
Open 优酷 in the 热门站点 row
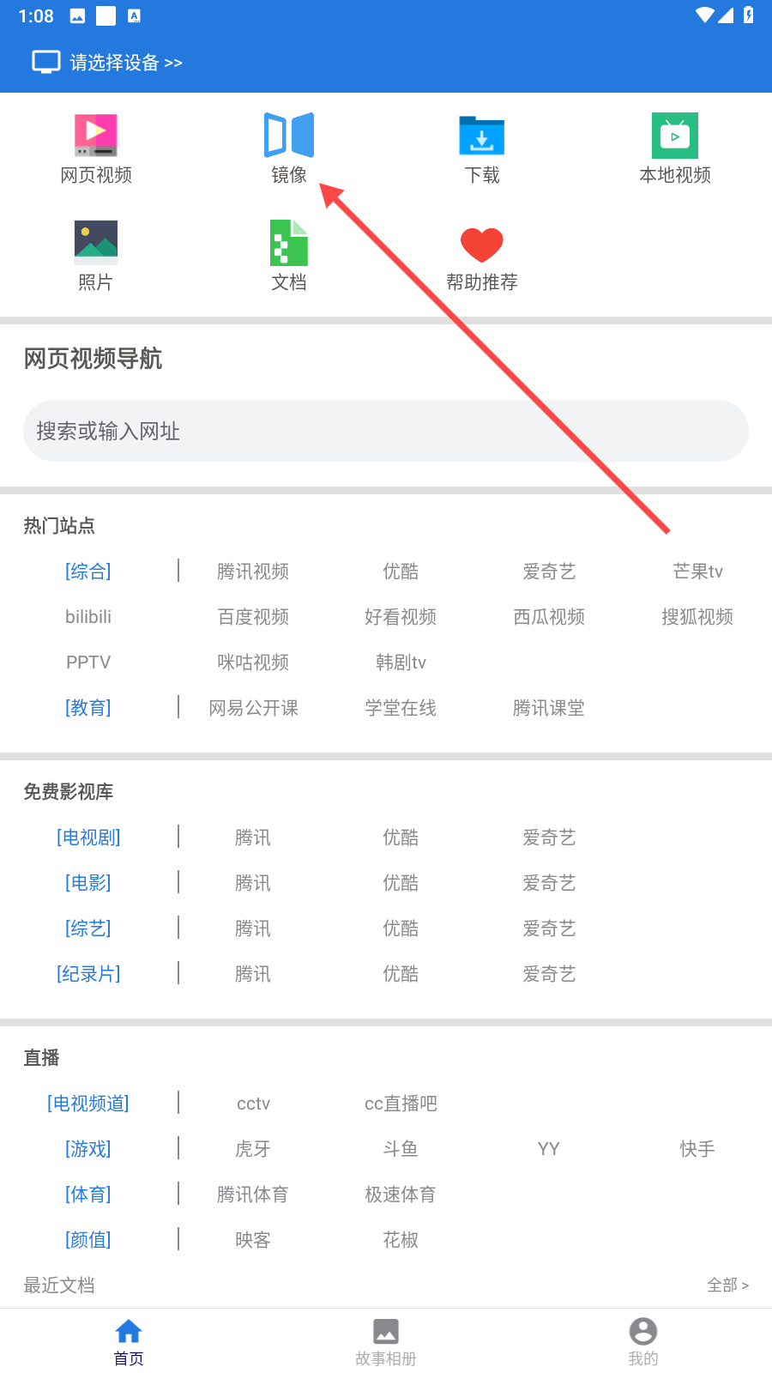tap(401, 572)
